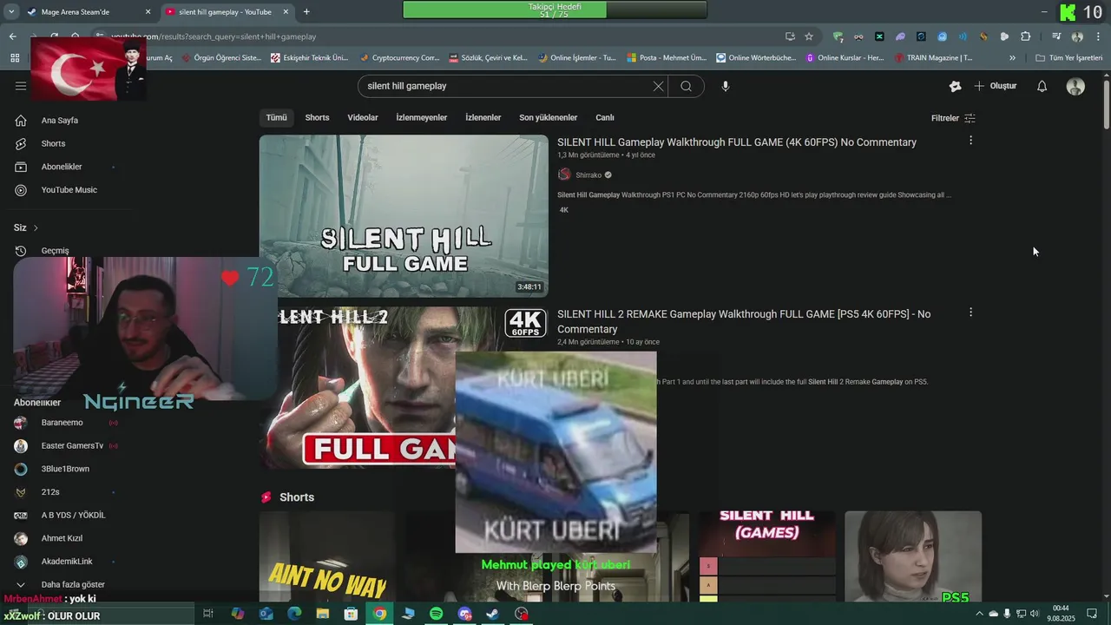Screen dimensions: 1111x625
Task: Open the browser Extensions puzzle icon
Action: click(x=1026, y=36)
